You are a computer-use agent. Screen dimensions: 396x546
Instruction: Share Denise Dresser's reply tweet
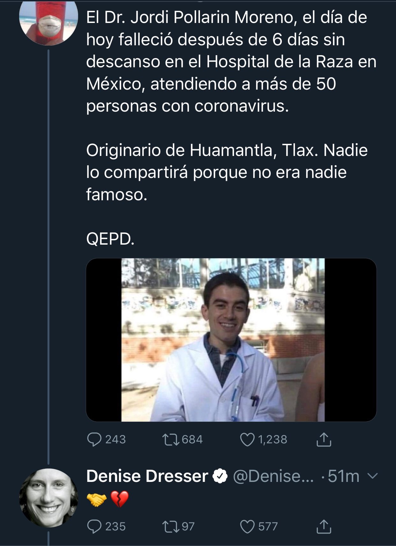coord(324,526)
